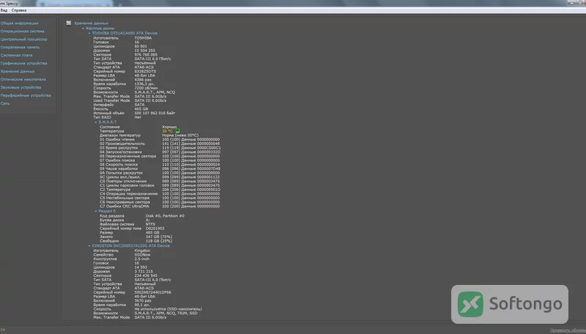This screenshot has height=334, width=586.
Task: Go to Центральный процессор section
Action: click(x=23, y=40)
